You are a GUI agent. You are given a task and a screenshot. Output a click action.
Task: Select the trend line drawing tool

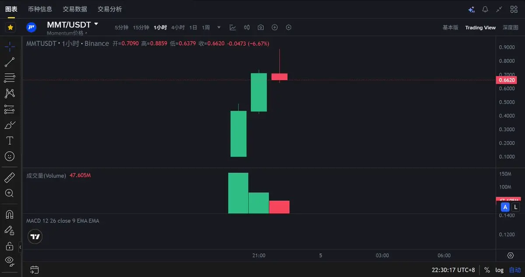pyautogui.click(x=10, y=62)
